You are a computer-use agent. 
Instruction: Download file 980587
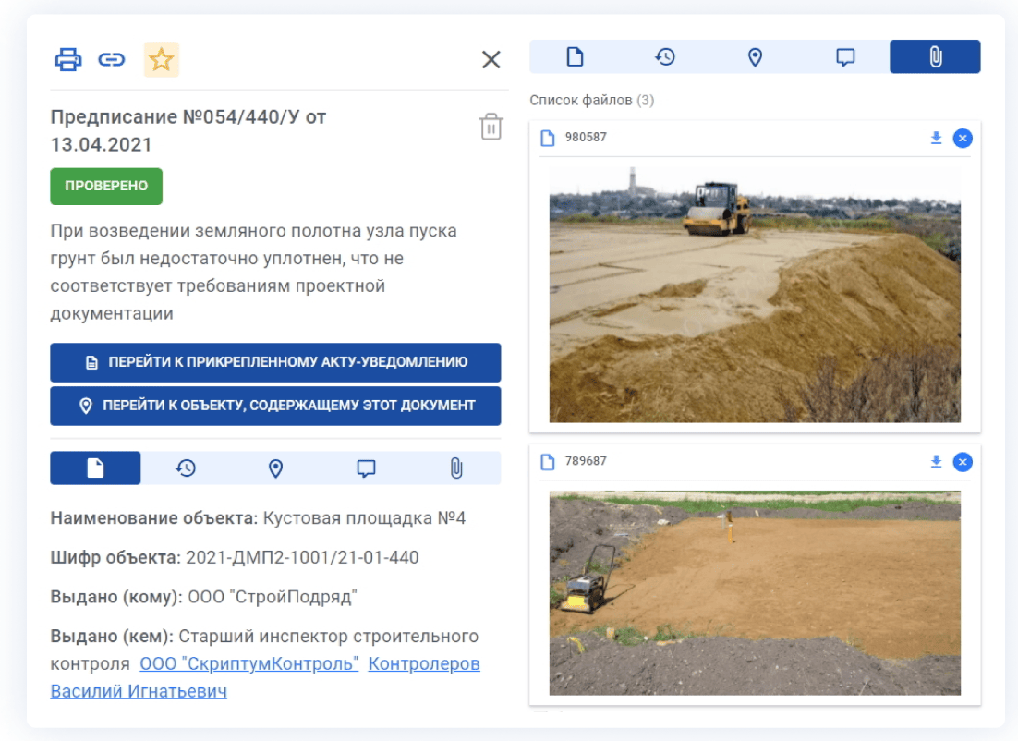click(936, 138)
